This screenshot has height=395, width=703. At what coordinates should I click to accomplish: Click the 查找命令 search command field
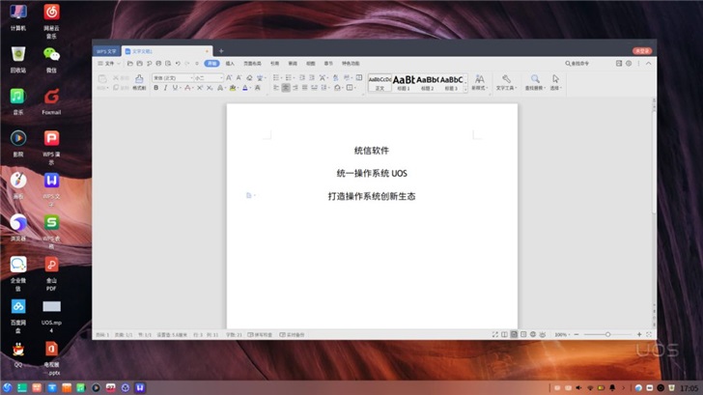[x=579, y=63]
